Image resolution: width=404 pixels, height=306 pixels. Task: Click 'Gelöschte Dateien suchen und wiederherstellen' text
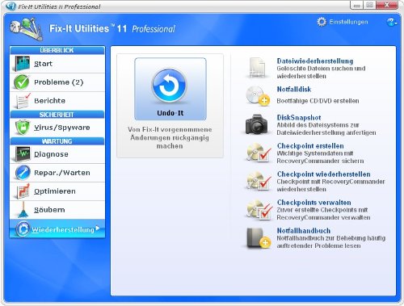click(x=321, y=72)
